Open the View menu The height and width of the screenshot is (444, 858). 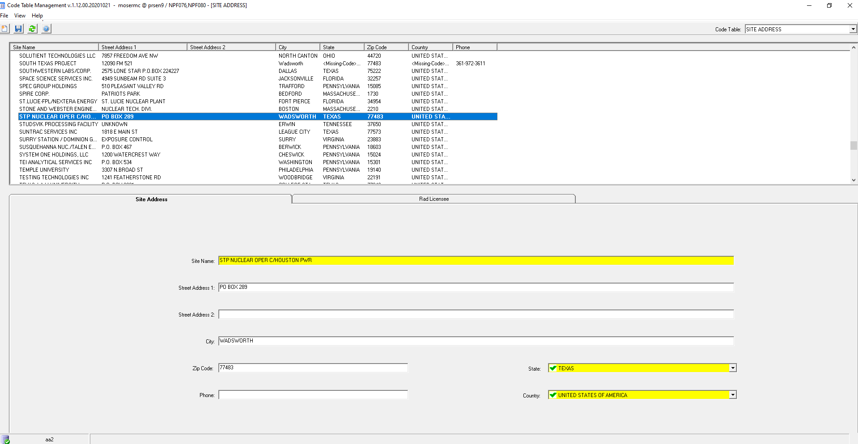tap(20, 16)
